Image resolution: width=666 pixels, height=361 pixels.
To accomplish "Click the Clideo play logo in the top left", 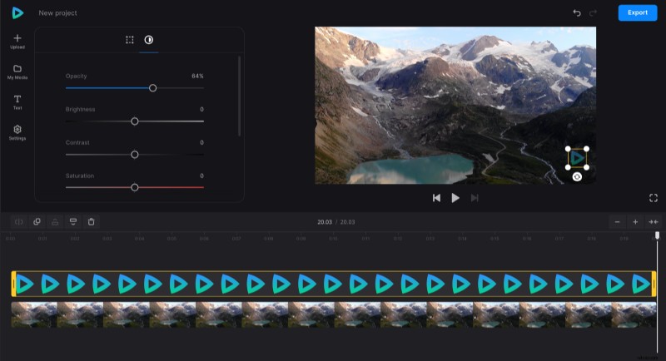I will [x=17, y=12].
